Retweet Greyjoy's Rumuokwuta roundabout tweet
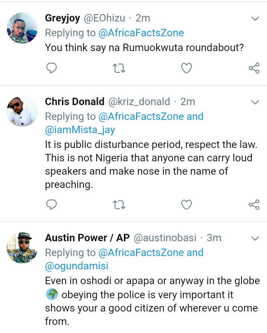The image size is (267, 333). 119,68
